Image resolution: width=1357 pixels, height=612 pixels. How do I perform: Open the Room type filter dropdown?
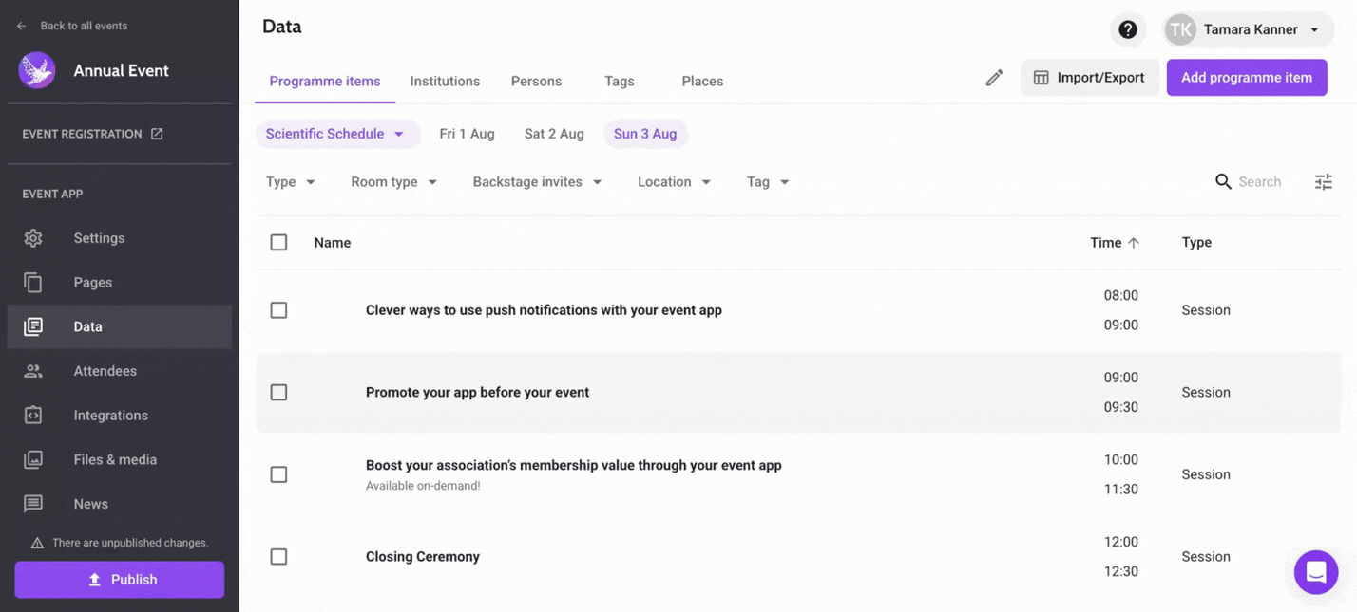(x=393, y=182)
